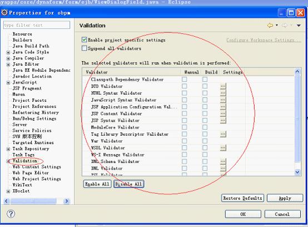The width and height of the screenshot is (308, 227).
Task: Expand the XDoclet tree node
Action: (x=8, y=191)
